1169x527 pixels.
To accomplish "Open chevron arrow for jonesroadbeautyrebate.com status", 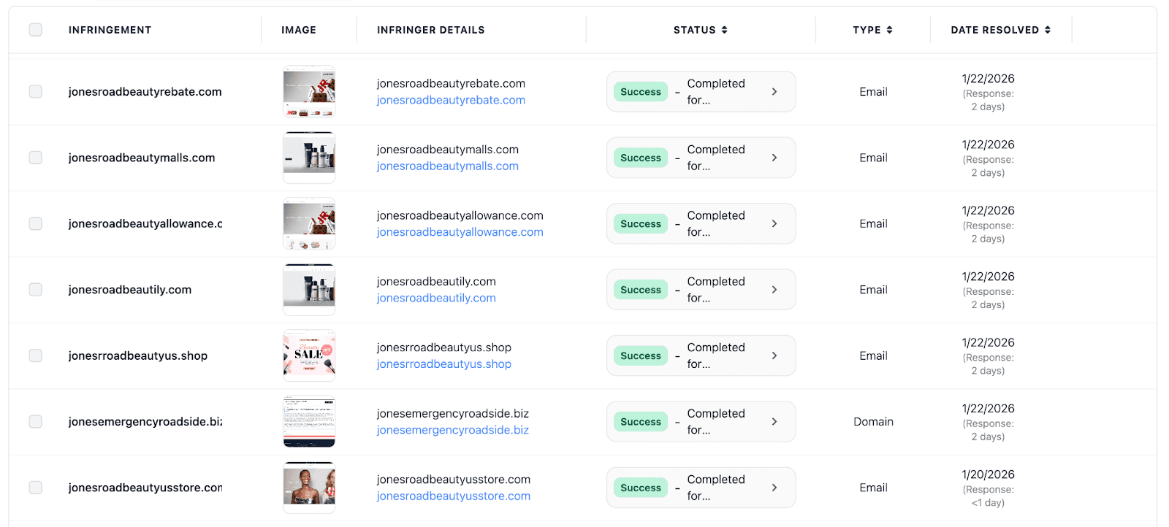I will [x=774, y=92].
